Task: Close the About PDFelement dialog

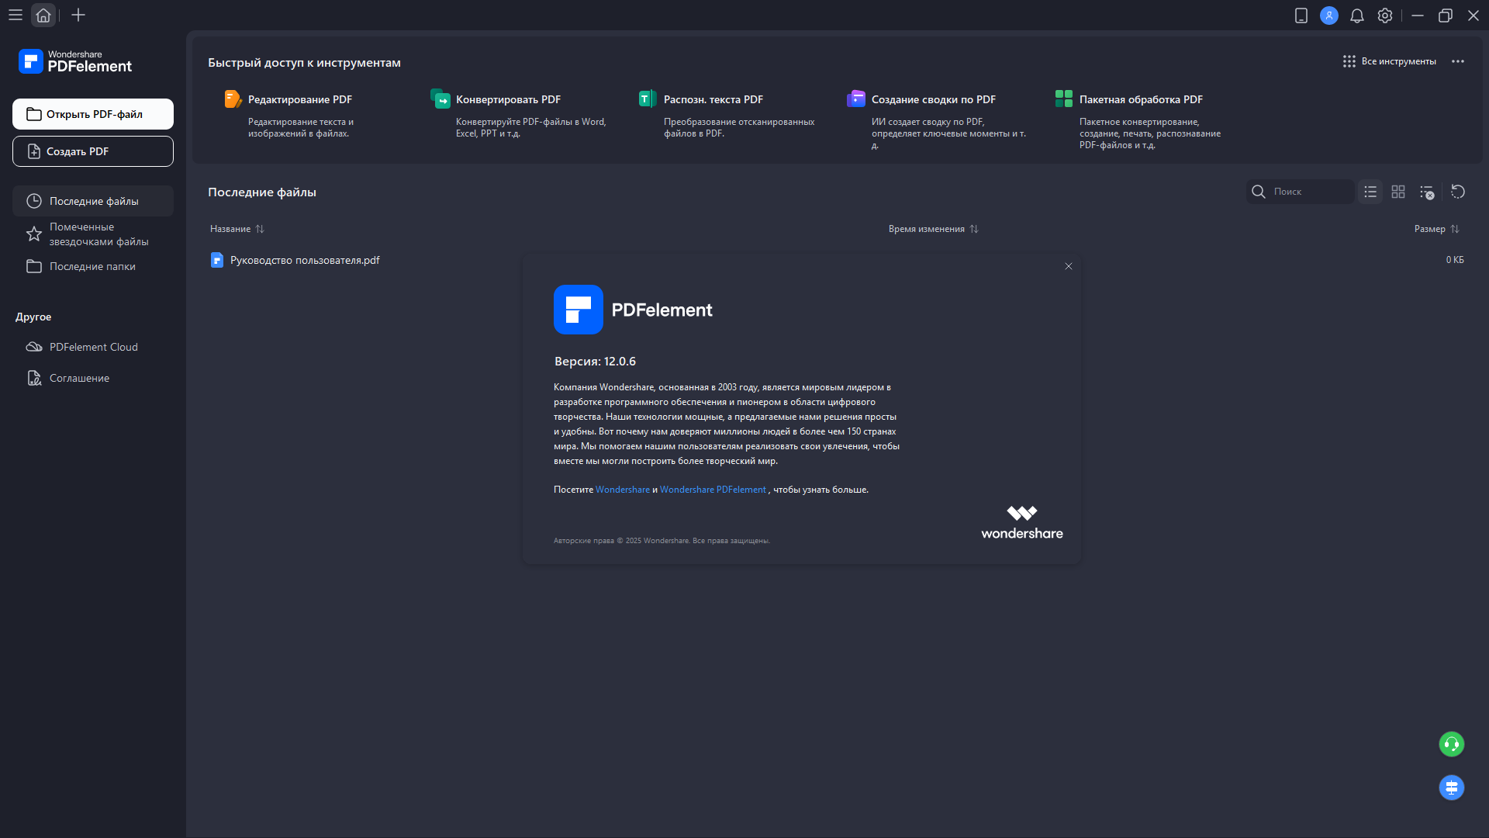Action: 1068,266
